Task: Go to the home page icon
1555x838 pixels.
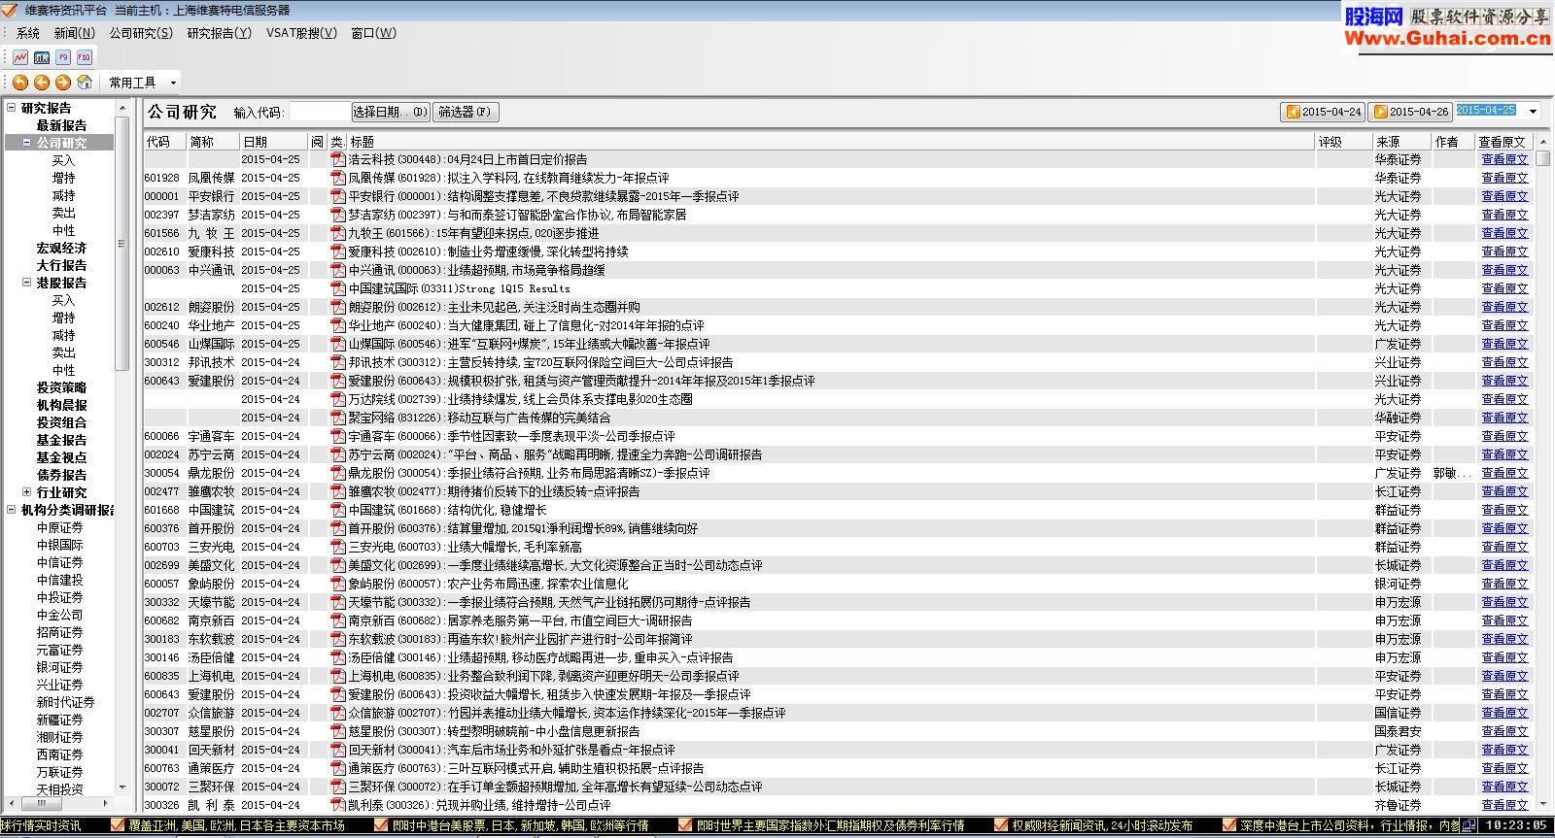Action: point(85,83)
